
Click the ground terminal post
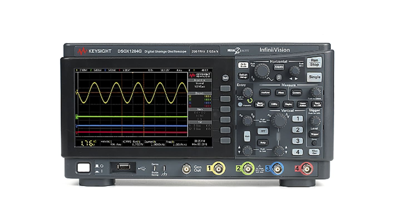click(165, 168)
